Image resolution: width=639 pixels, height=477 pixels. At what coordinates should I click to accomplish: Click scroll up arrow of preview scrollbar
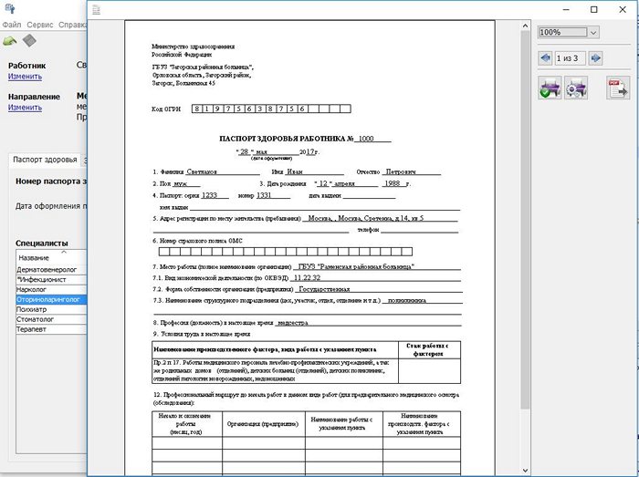pos(525,26)
